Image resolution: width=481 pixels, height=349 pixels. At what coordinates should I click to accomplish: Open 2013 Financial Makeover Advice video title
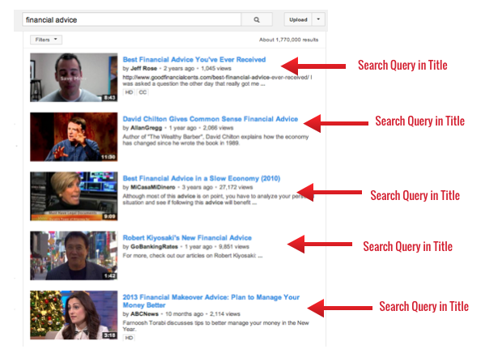[x=211, y=301]
